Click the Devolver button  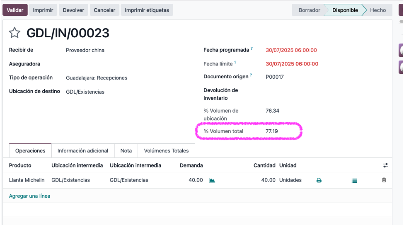(x=73, y=10)
